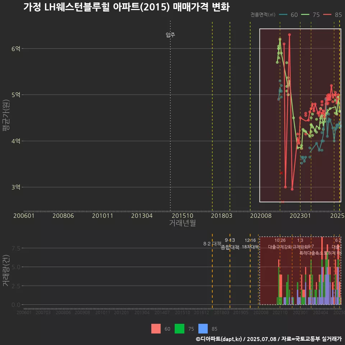Viewport: 345px width, 345px height.
Task: Click the '7.5' volume axis label
Action: tap(16, 248)
